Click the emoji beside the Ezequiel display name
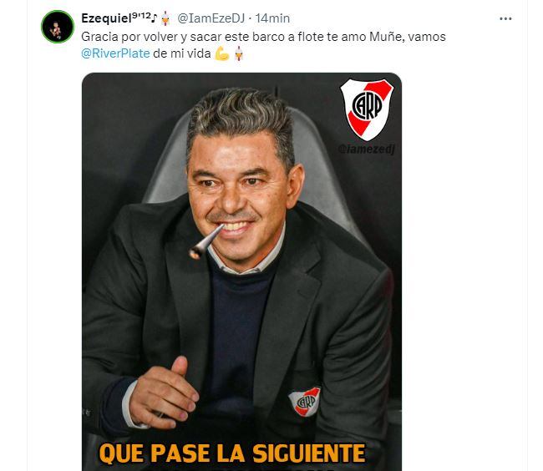 [165, 18]
